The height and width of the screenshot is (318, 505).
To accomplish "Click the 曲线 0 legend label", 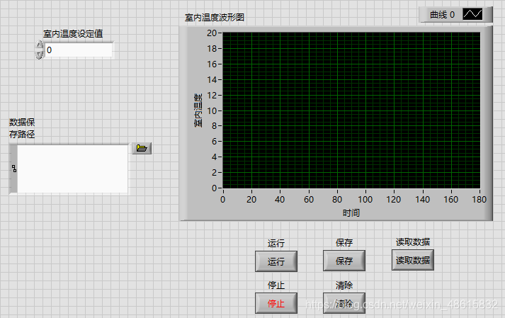I will point(442,14).
